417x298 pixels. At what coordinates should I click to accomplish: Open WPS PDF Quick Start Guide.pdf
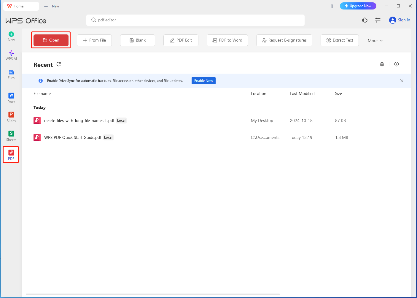click(73, 137)
